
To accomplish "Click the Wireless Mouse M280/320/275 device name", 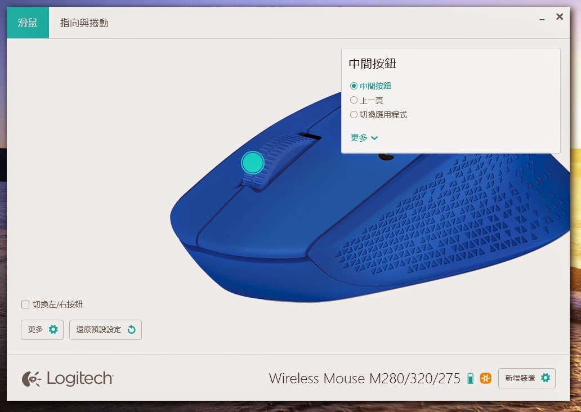I will (x=365, y=379).
